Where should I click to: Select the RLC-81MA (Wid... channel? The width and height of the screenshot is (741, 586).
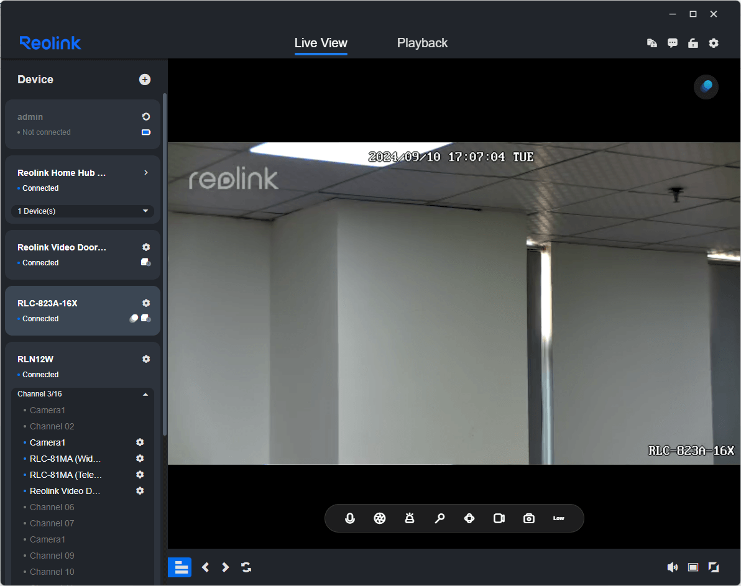pyautogui.click(x=65, y=459)
